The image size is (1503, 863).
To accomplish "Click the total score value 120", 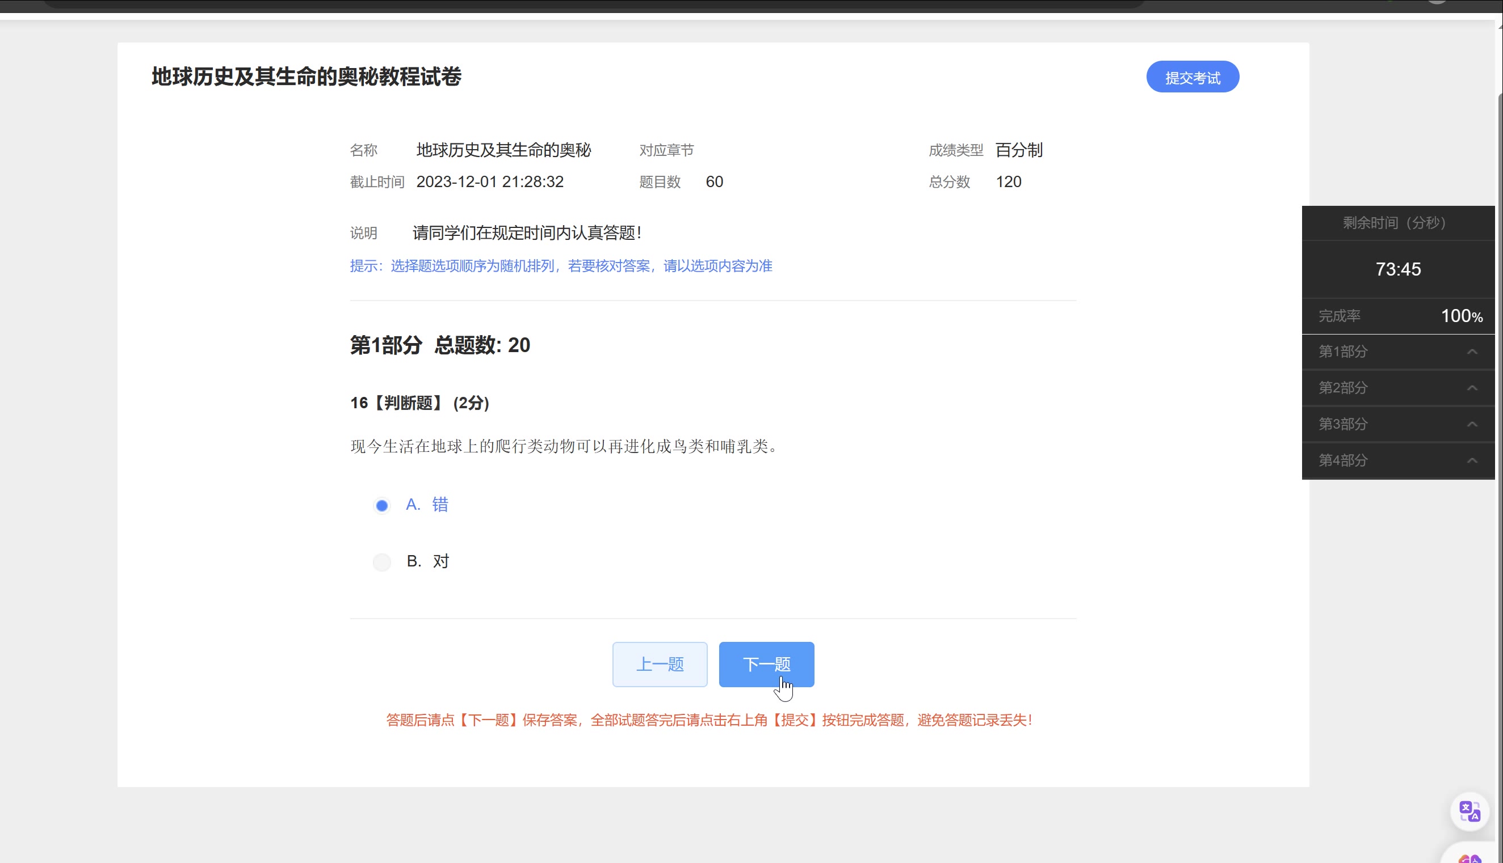I will [x=1008, y=182].
